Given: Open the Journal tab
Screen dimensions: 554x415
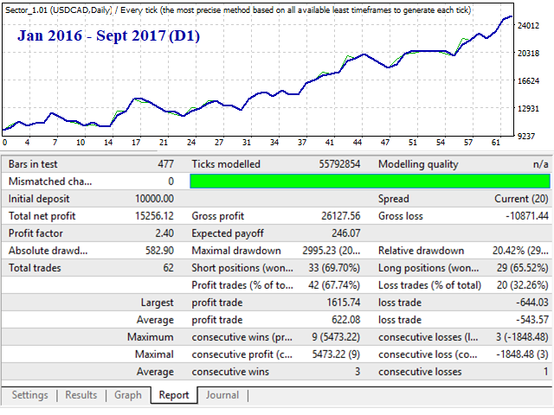Looking at the screenshot, I should click(222, 395).
